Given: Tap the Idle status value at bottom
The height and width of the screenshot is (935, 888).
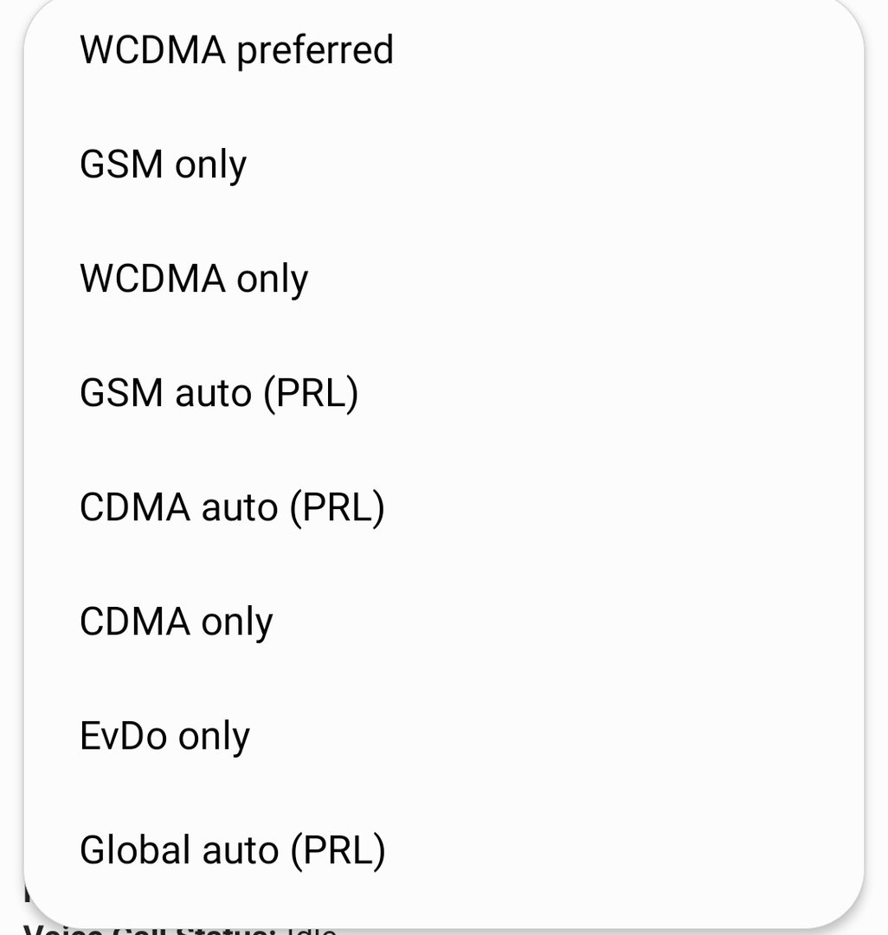Looking at the screenshot, I should (311, 931).
